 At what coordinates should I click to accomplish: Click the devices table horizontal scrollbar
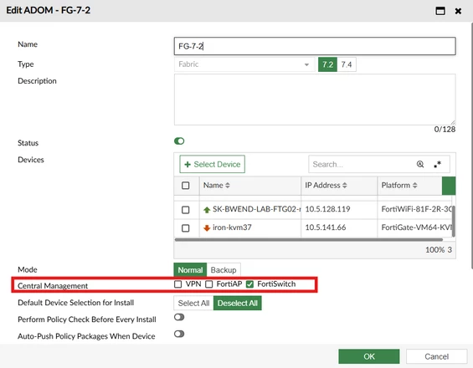(x=309, y=240)
